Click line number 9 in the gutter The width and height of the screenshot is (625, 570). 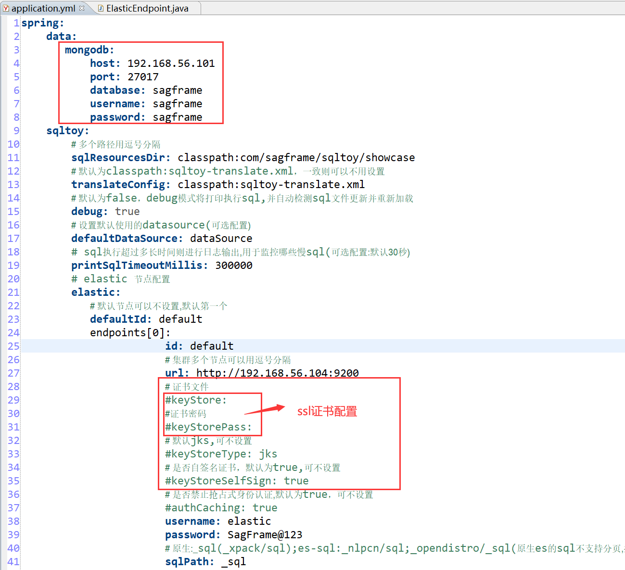coord(17,131)
